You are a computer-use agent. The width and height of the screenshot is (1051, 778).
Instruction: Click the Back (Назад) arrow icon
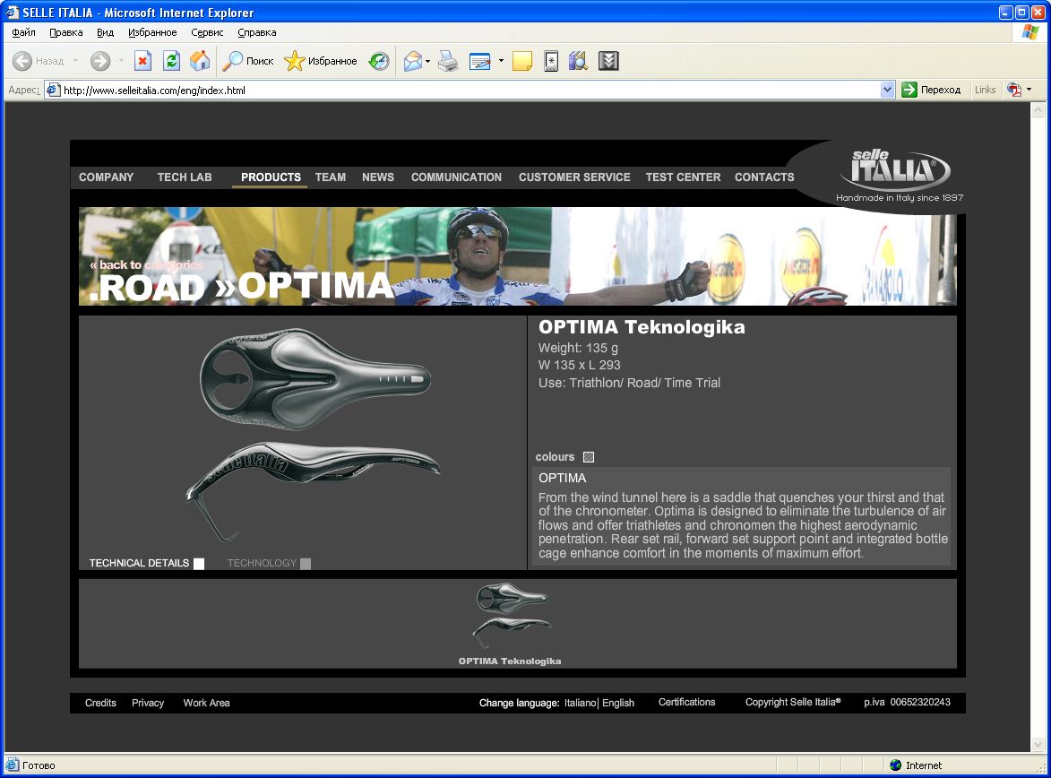22,61
